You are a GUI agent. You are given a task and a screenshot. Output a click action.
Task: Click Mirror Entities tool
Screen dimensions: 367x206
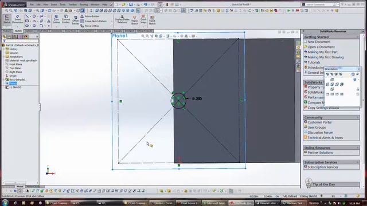click(90, 17)
